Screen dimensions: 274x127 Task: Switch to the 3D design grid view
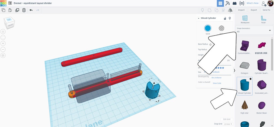[x=220, y=3]
